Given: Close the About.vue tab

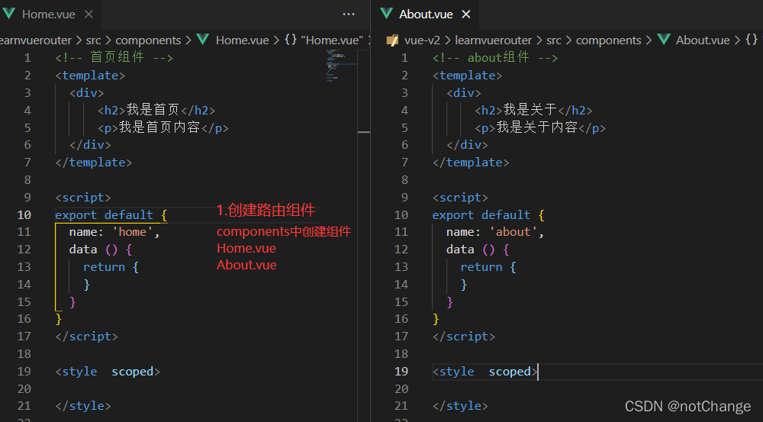Looking at the screenshot, I should pos(466,14).
